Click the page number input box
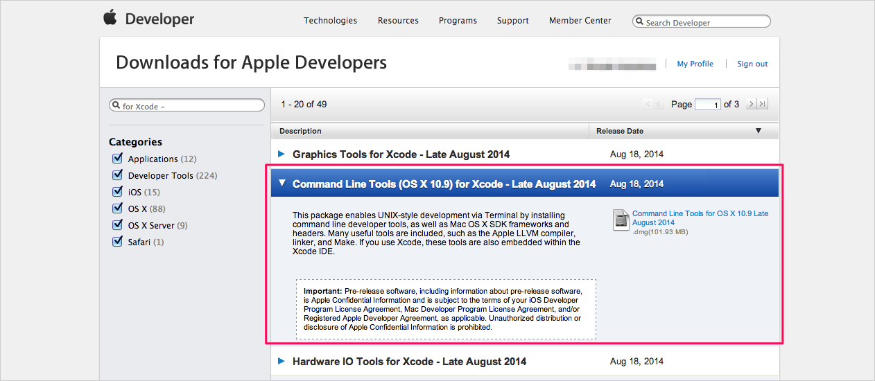This screenshot has width=875, height=381. pyautogui.click(x=708, y=105)
